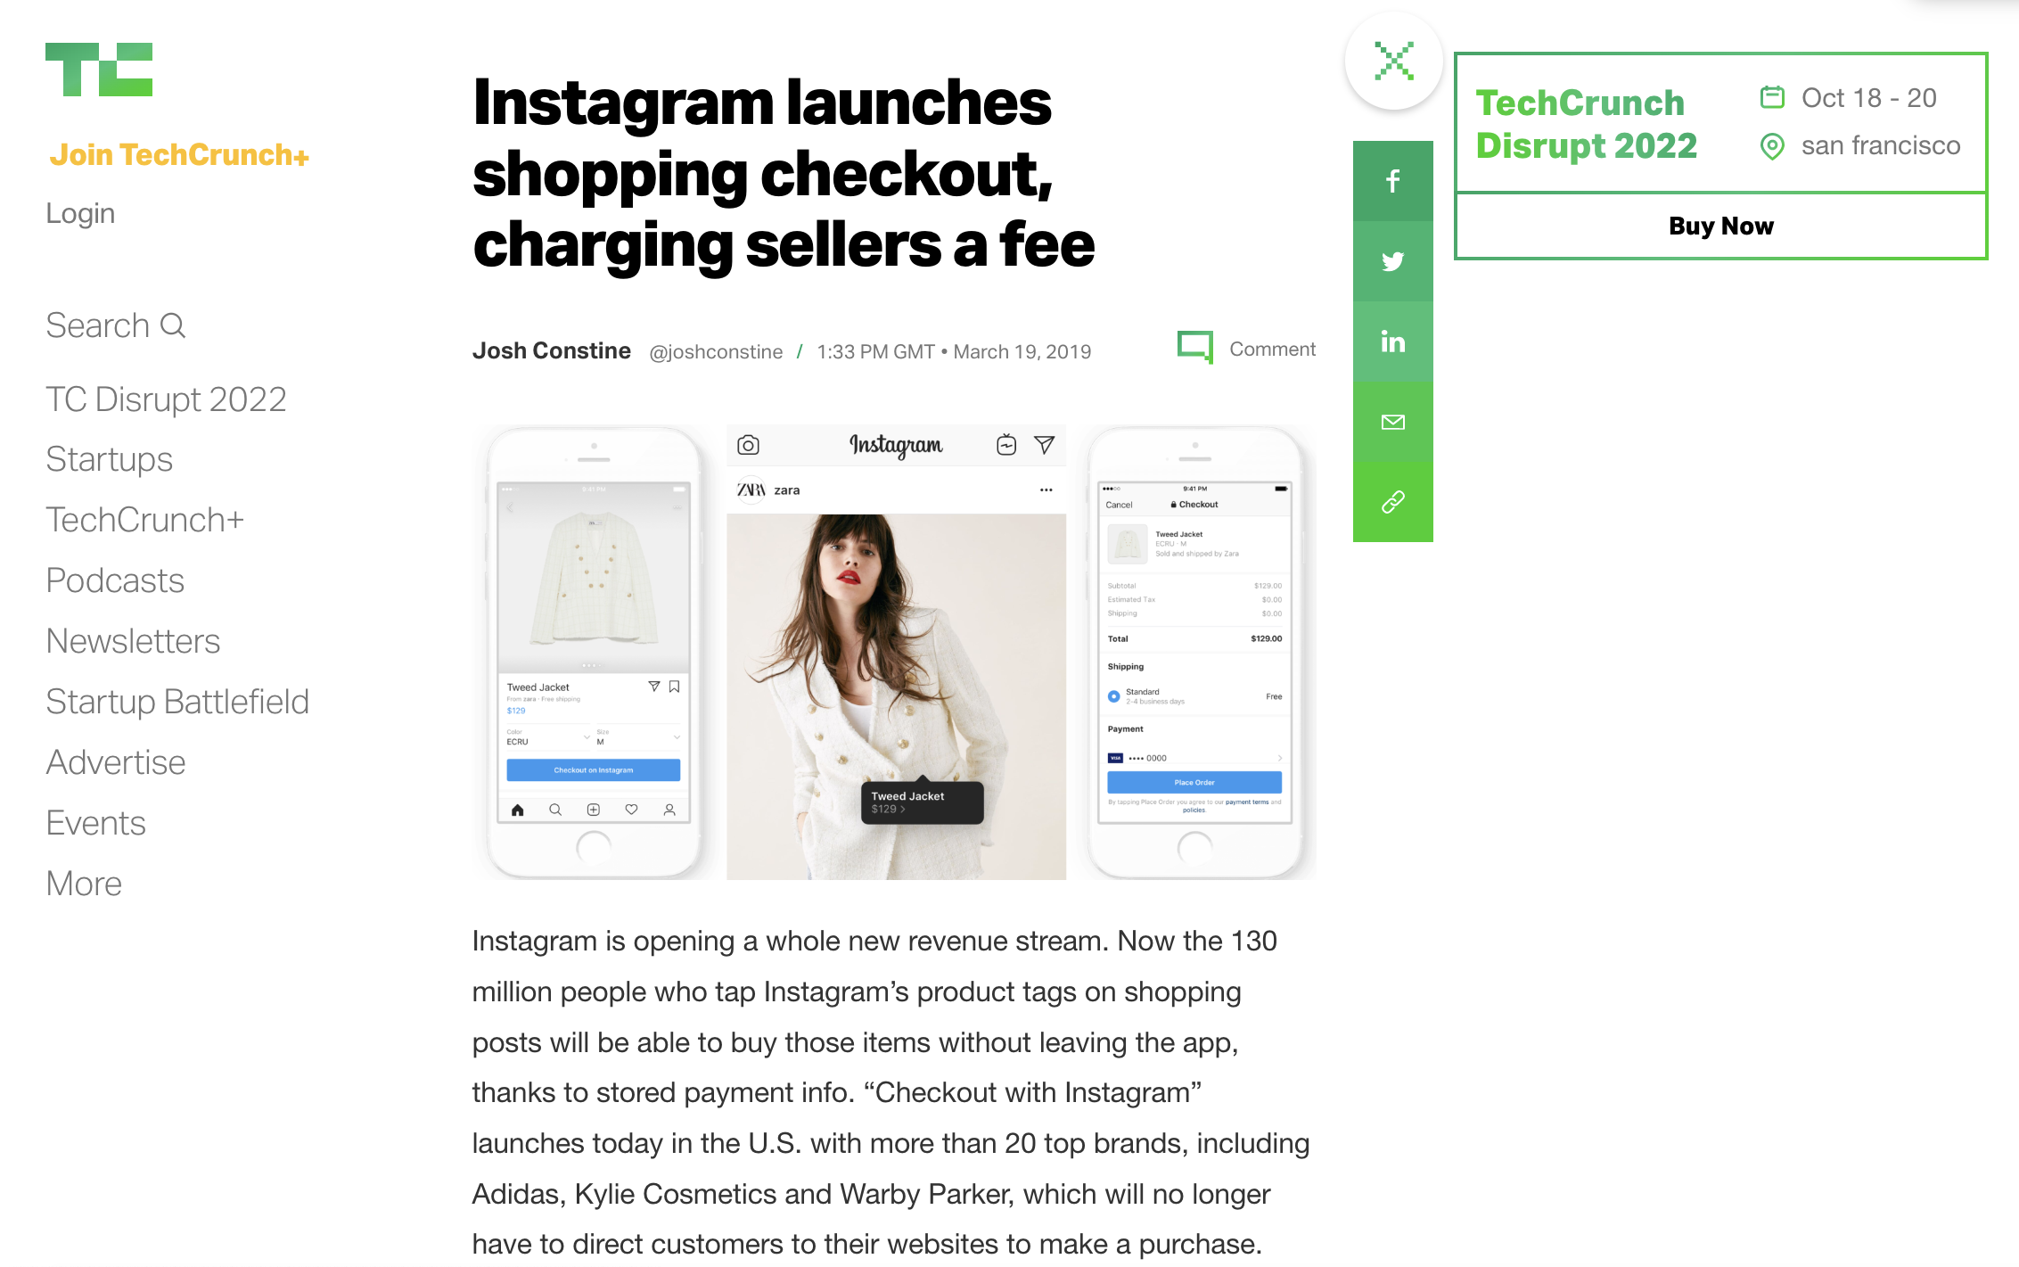Copy article link with chain icon
This screenshot has width=2019, height=1267.
[x=1392, y=502]
